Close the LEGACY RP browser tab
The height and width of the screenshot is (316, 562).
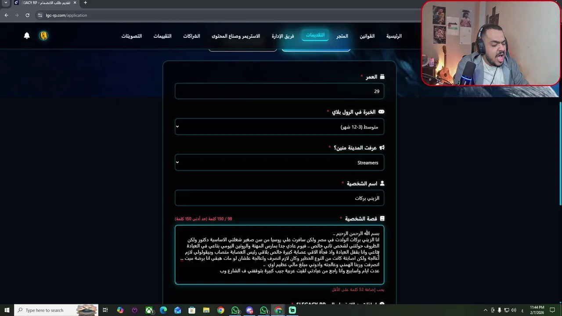tap(75, 3)
